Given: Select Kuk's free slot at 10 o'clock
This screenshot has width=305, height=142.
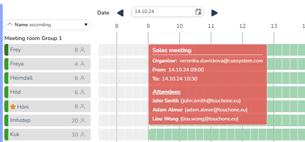Looking at the screenshot, I should point(184,135).
